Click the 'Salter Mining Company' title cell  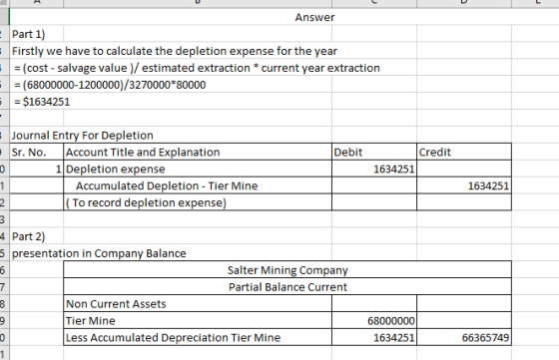(x=287, y=270)
